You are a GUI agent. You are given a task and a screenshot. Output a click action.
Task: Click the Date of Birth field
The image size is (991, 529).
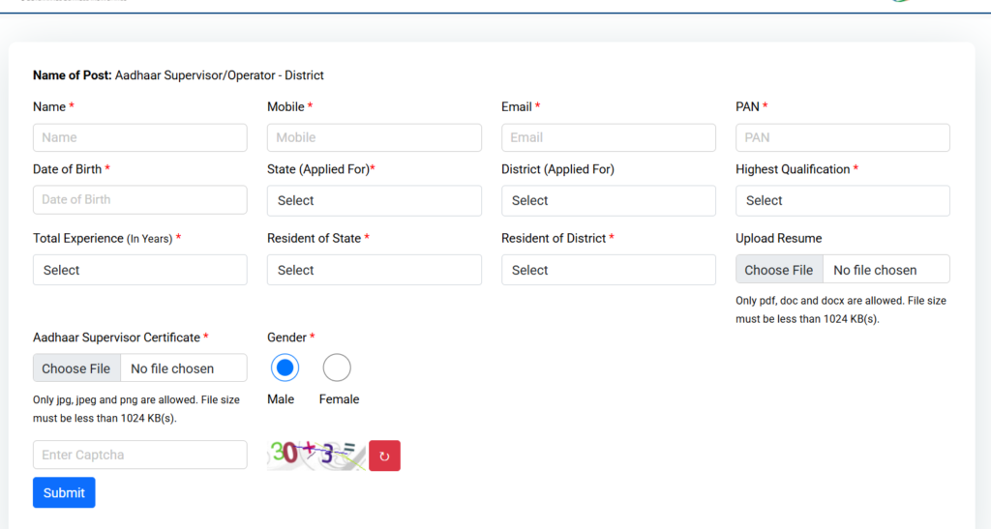[x=139, y=199]
